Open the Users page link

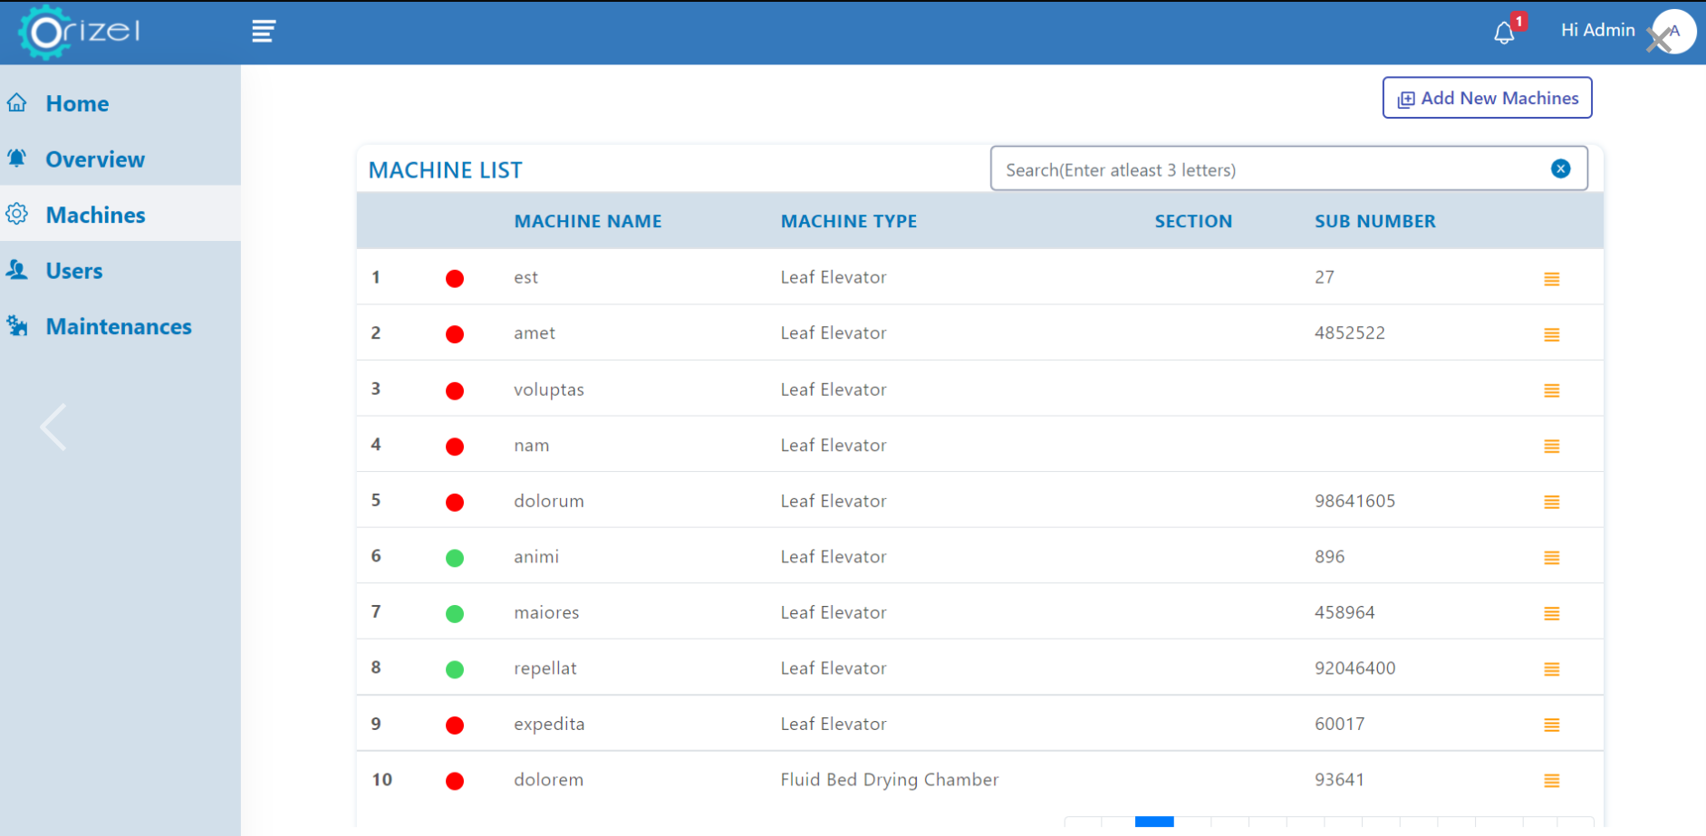pos(74,271)
